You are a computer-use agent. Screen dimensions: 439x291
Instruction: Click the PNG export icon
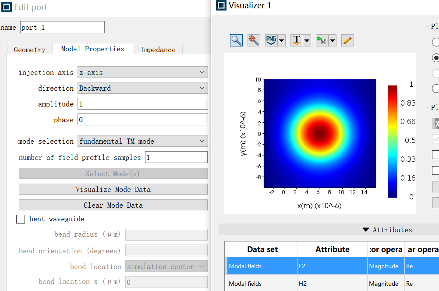(271, 40)
